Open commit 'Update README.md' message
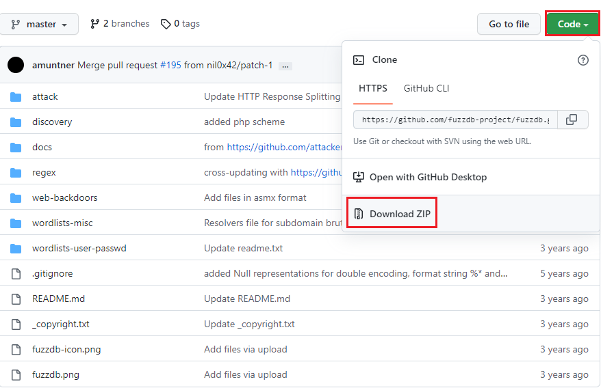This screenshot has height=388, width=601. [247, 299]
